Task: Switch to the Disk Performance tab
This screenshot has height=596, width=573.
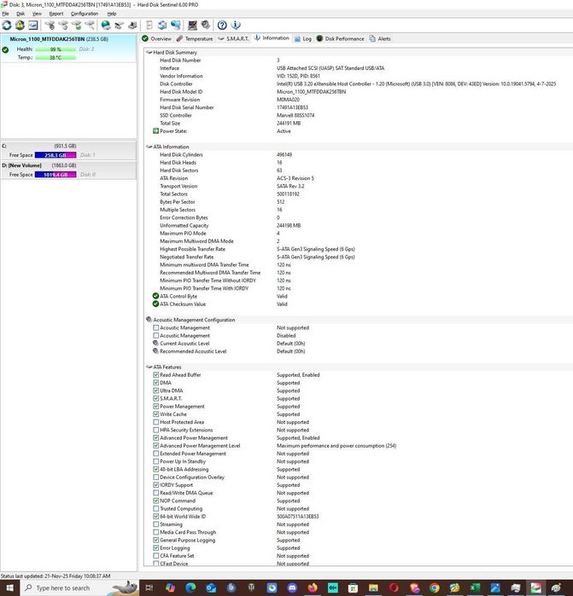Action: pos(341,38)
